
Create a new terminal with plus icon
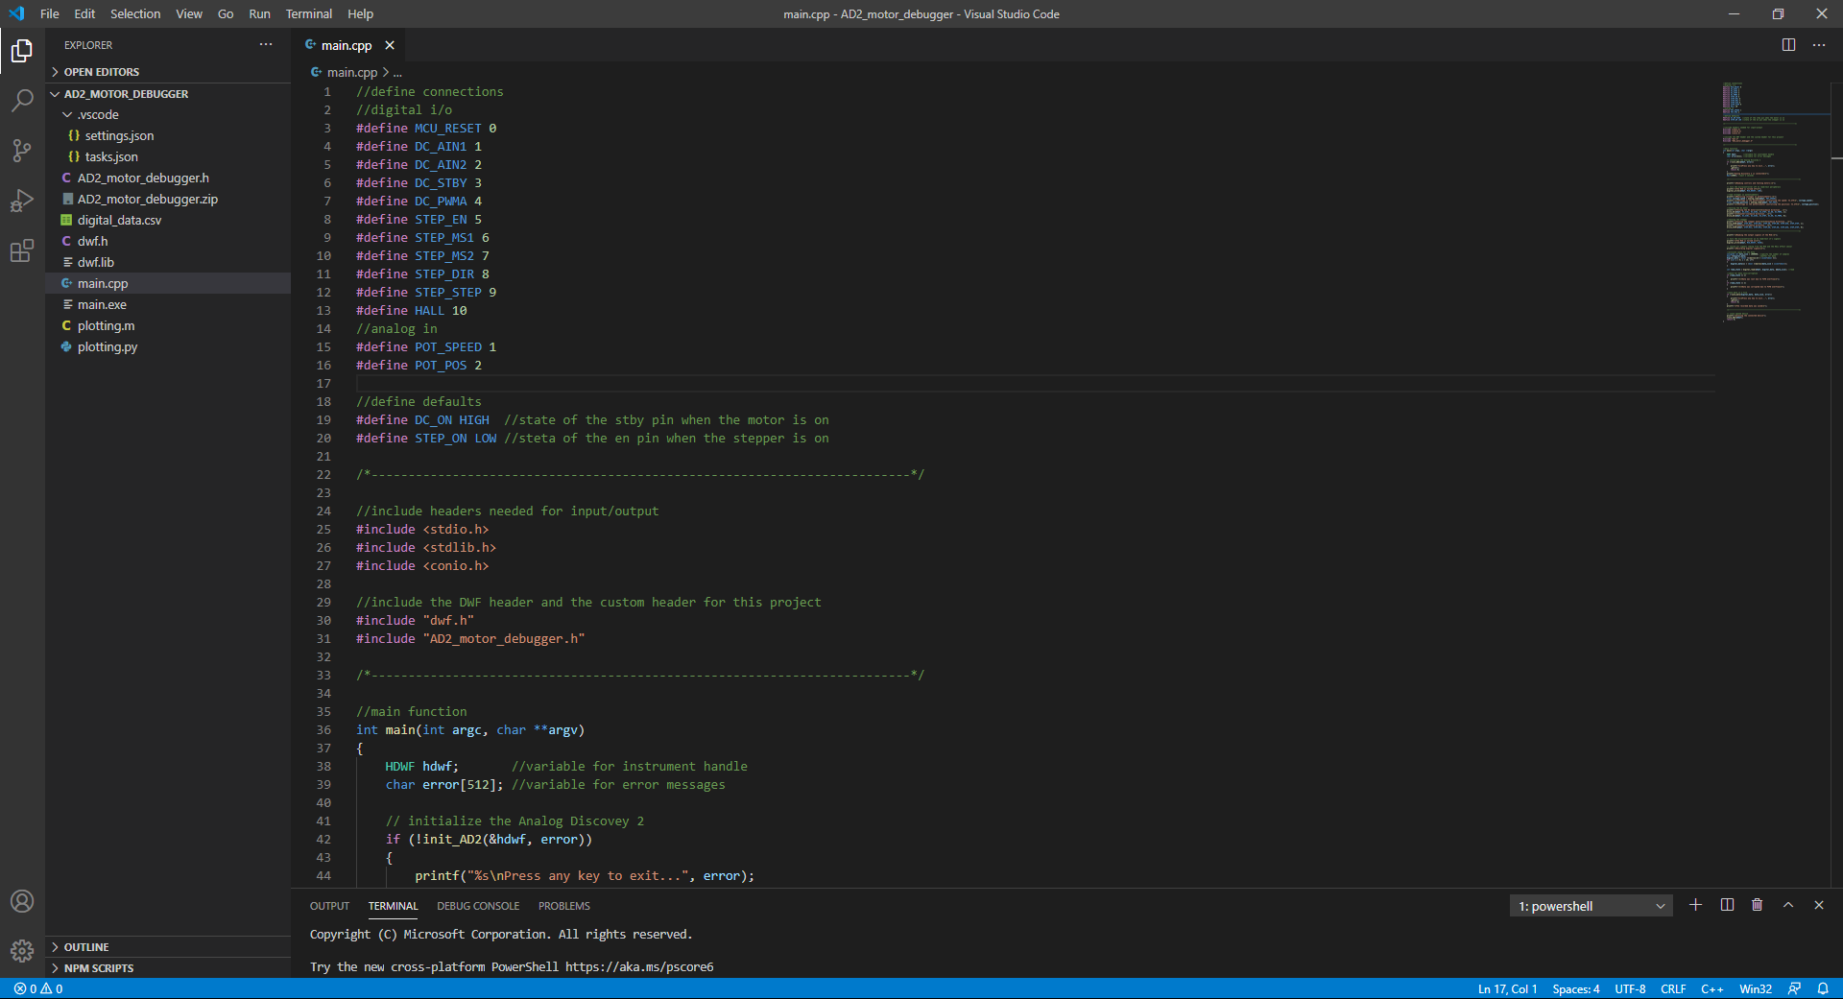[1696, 905]
